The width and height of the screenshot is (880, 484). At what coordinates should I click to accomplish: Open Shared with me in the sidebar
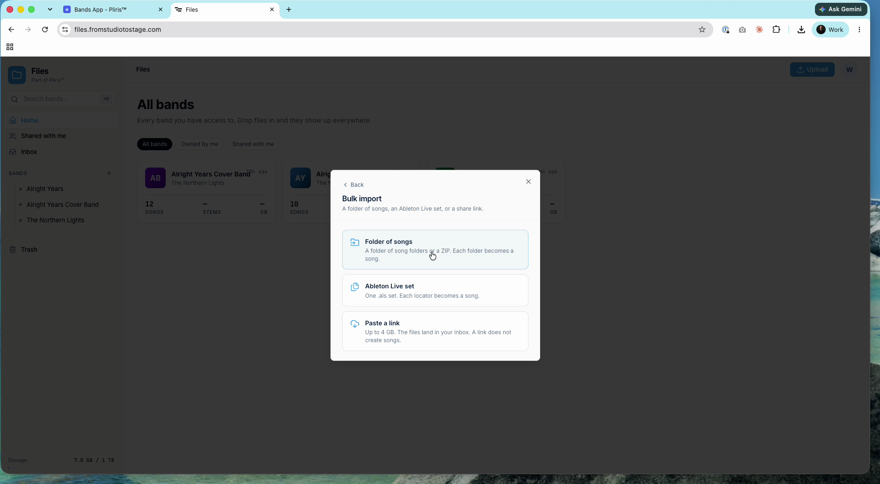[x=62, y=136]
